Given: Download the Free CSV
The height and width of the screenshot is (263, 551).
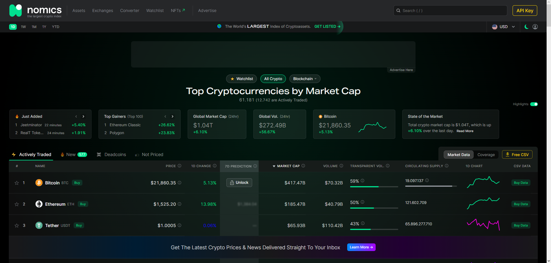Looking at the screenshot, I should [517, 155].
